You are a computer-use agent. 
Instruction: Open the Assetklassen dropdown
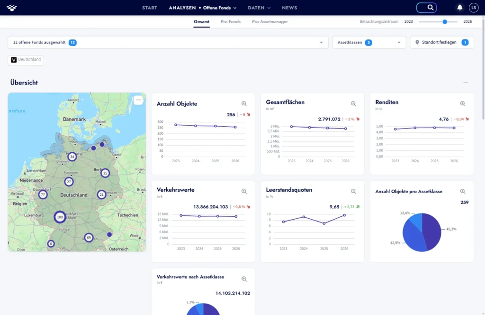point(369,42)
